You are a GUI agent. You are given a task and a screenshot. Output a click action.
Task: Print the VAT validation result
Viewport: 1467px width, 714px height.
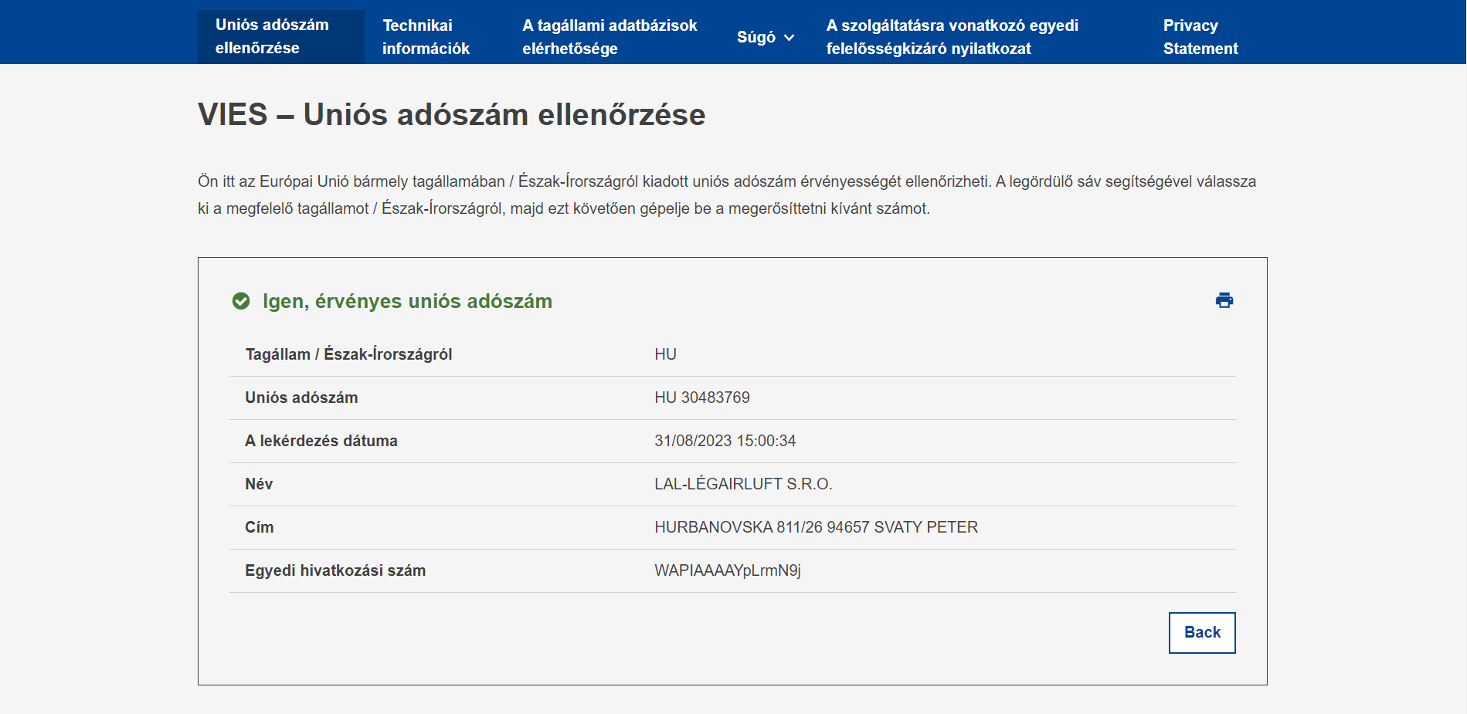1224,300
